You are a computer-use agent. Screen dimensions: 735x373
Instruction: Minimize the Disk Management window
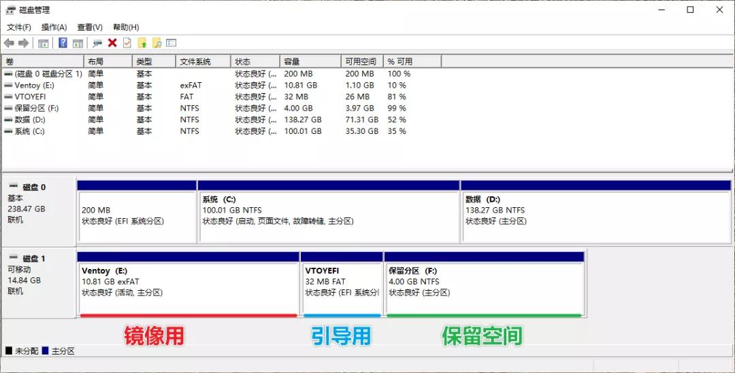click(x=661, y=10)
